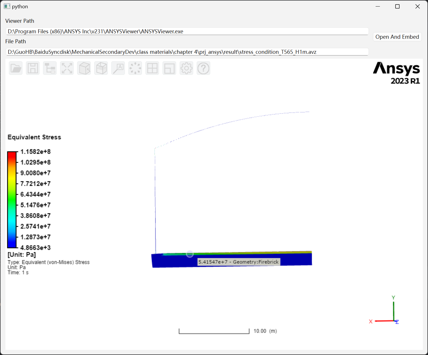The image size is (428, 355).
Task: Click the open file folder icon
Action: pyautogui.click(x=16, y=68)
